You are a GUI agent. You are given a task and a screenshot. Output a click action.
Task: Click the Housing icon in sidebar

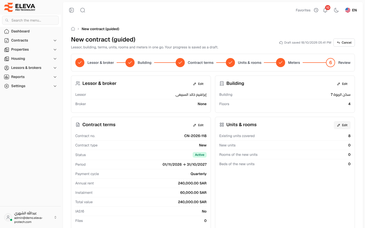point(7,59)
